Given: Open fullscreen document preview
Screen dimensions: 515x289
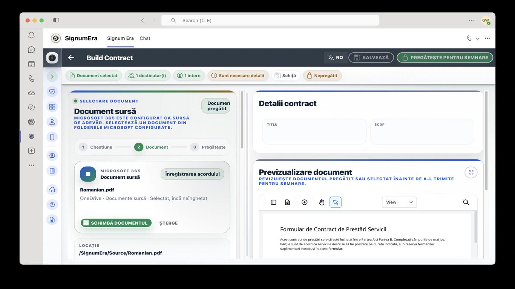Looking at the screenshot, I should (x=471, y=172).
